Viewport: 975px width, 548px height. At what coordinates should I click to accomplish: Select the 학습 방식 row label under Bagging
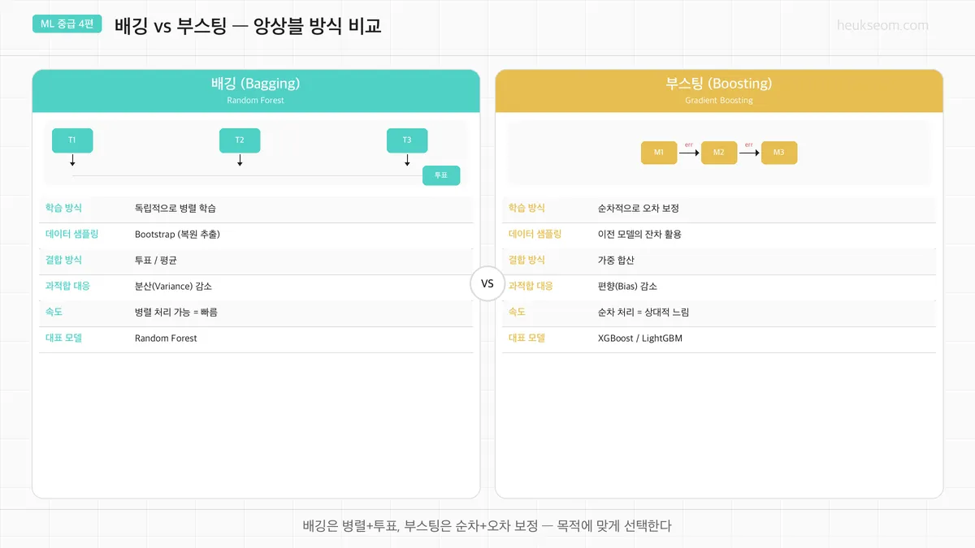[63, 208]
